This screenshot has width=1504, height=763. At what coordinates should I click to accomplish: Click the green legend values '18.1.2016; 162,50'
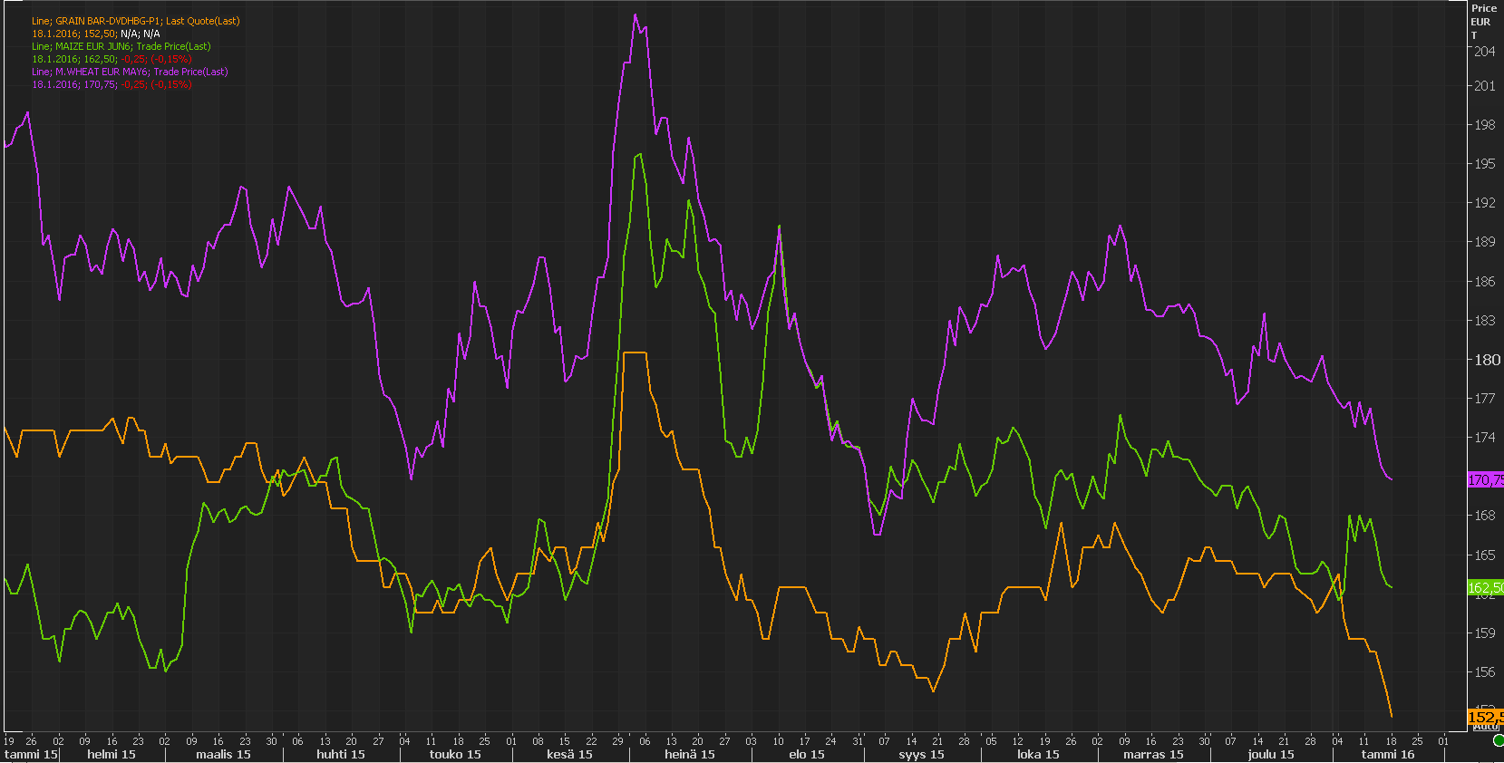tap(74, 59)
